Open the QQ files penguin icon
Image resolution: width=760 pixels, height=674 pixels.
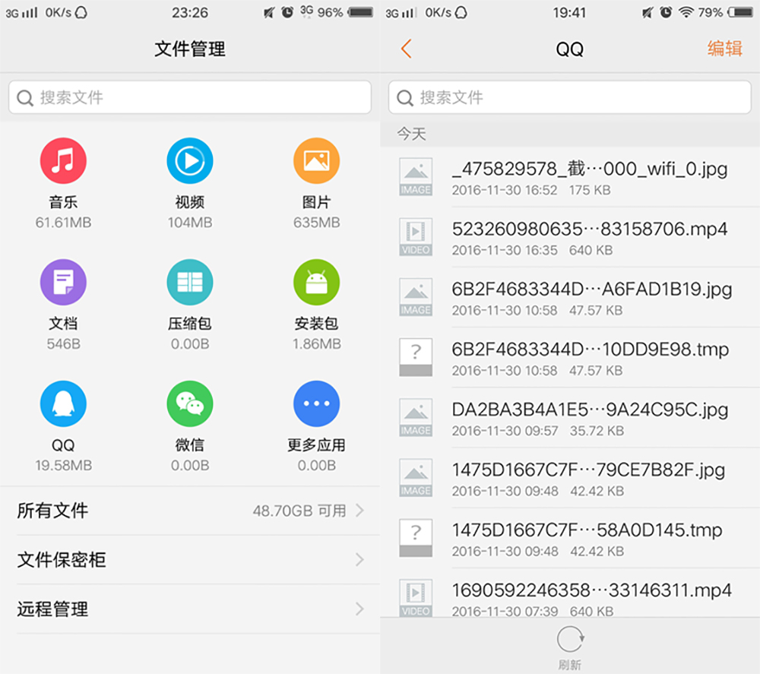click(x=63, y=403)
